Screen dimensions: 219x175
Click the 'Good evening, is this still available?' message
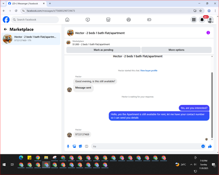pos(95,81)
